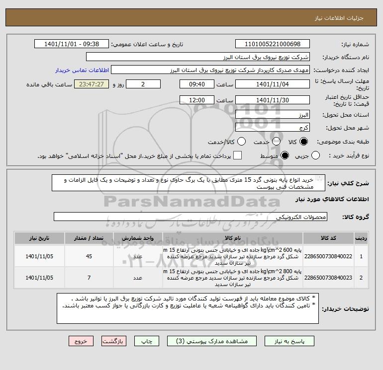Screen dimensions: 383x370
Task: Click the row 2 product name 800 kg pole
Action: tap(233, 278)
